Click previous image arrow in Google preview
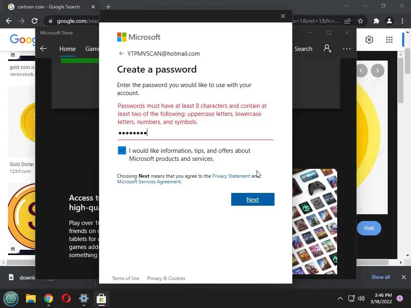The image size is (411, 308). (361, 71)
